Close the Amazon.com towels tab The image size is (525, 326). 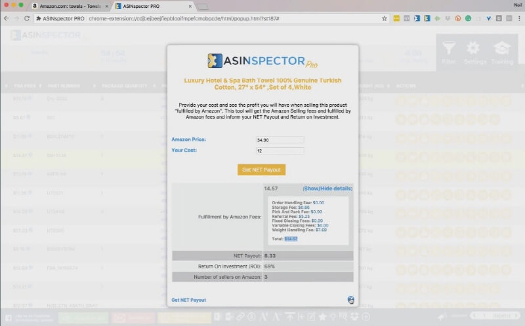click(x=107, y=7)
